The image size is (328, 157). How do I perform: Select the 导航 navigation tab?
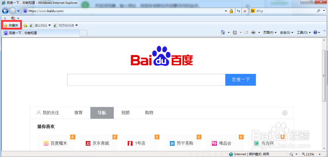coord(102,113)
